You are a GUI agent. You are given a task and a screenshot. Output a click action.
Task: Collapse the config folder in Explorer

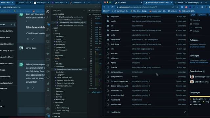pos(57,33)
